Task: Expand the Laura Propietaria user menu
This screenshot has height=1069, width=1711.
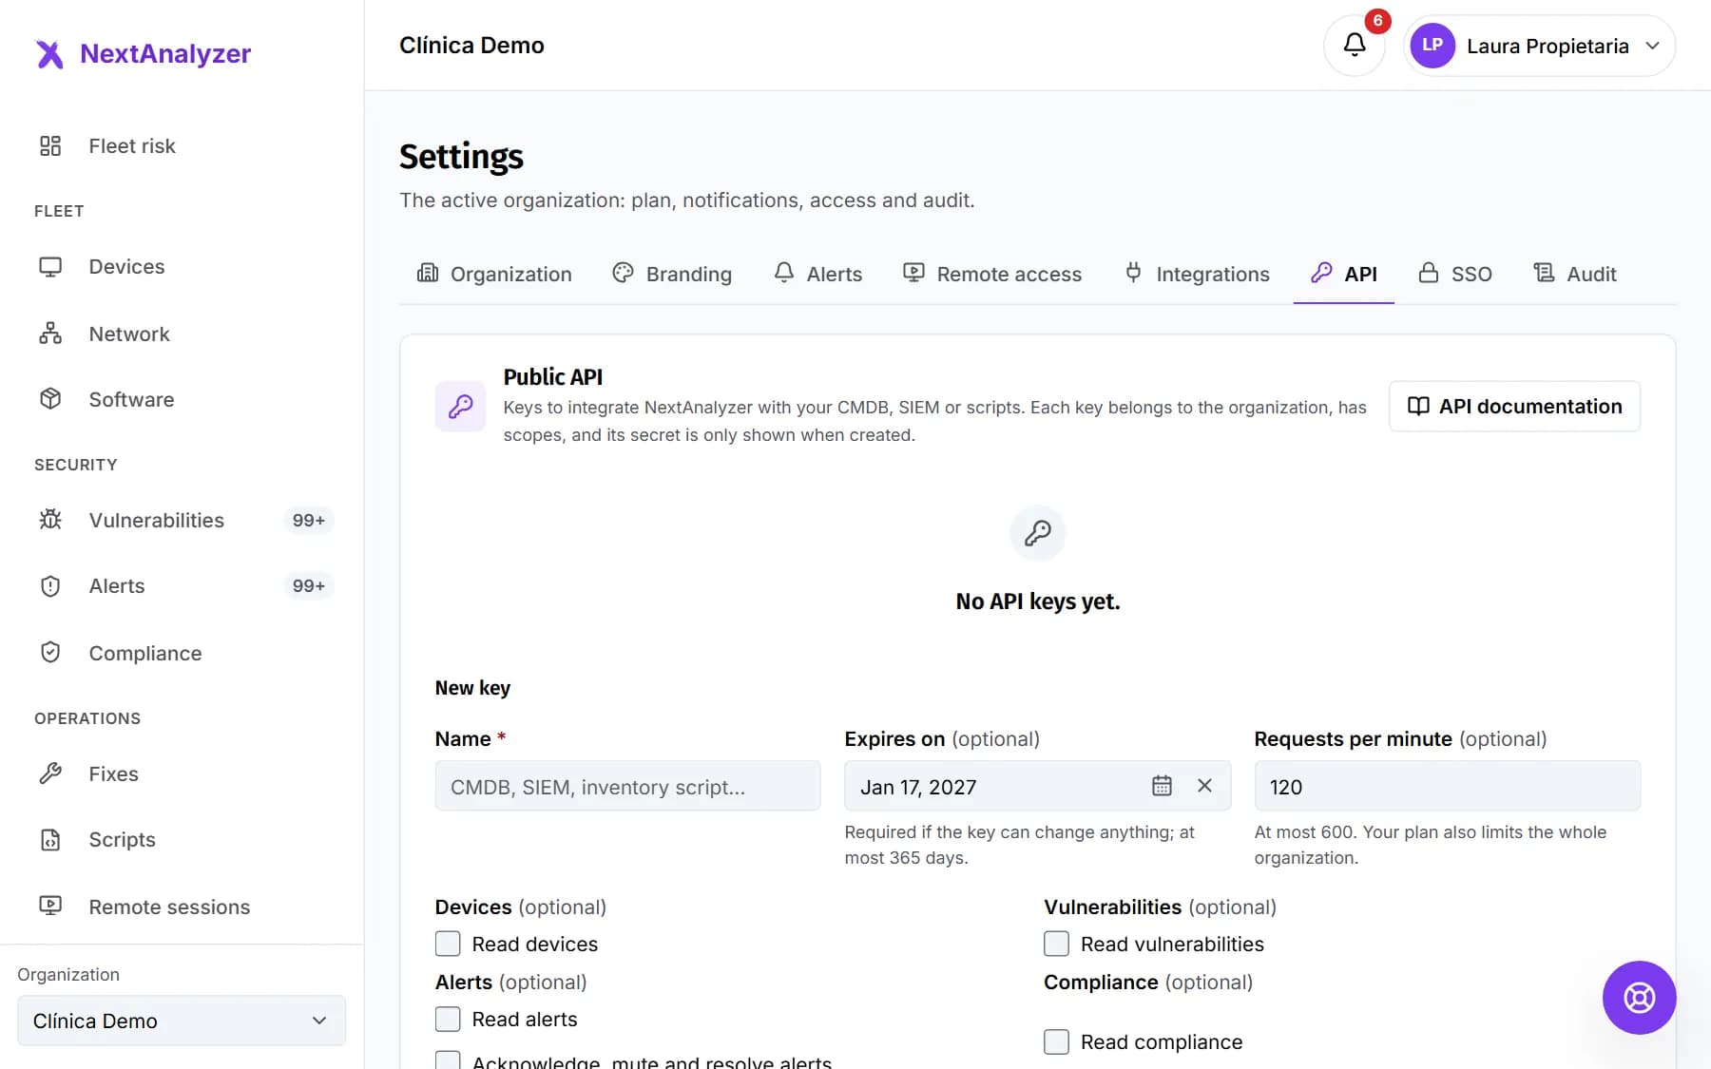Action: [1539, 46]
